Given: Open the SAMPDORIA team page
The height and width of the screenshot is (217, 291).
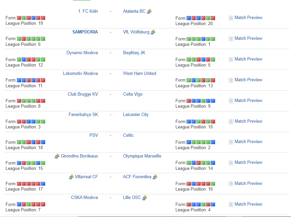Looking at the screenshot, I should pyautogui.click(x=85, y=32).
